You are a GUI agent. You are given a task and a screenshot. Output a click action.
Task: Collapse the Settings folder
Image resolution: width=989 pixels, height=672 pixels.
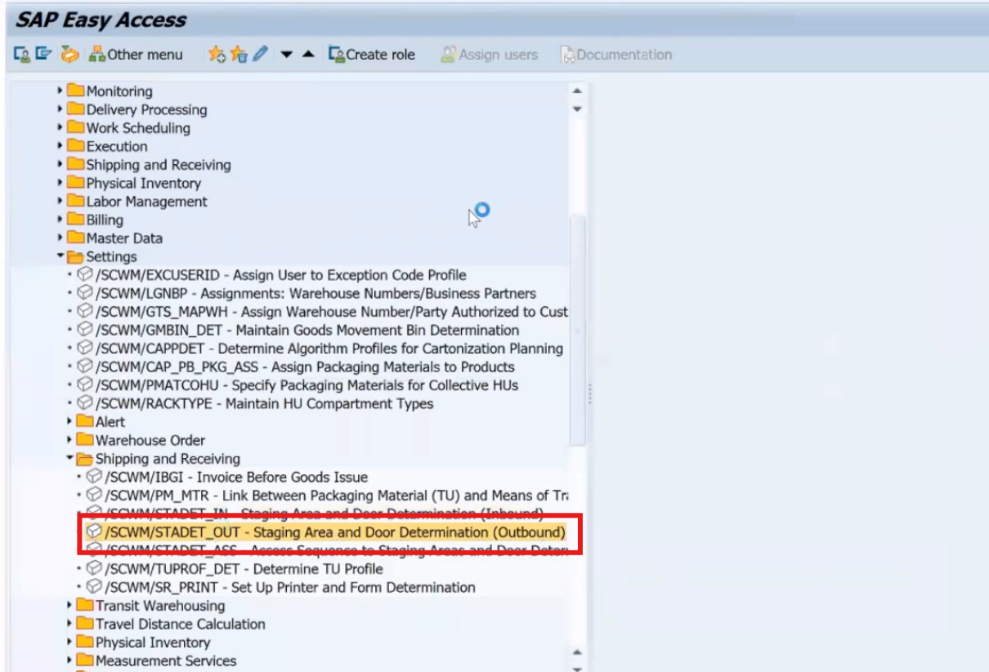point(60,256)
